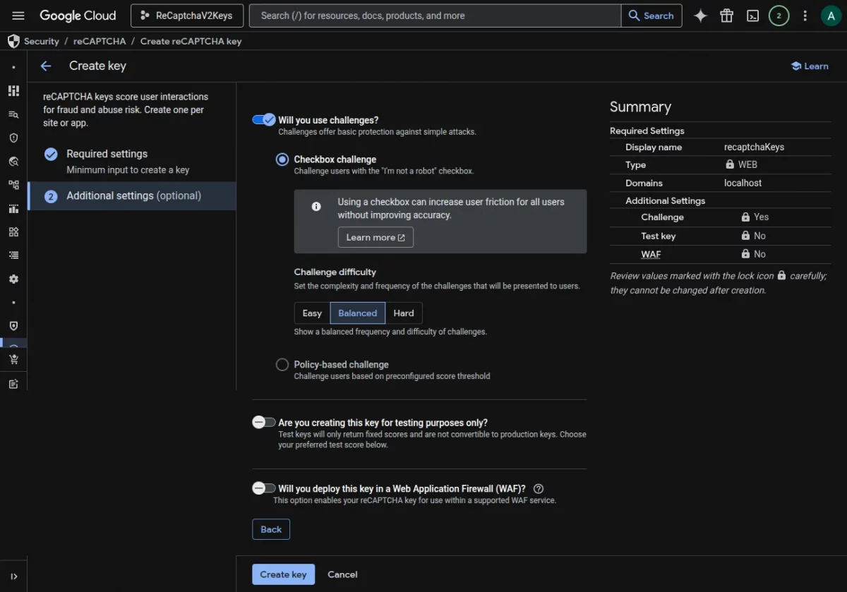Go to the Required settings step
Image resolution: width=847 pixels, height=592 pixels.
(x=132, y=161)
